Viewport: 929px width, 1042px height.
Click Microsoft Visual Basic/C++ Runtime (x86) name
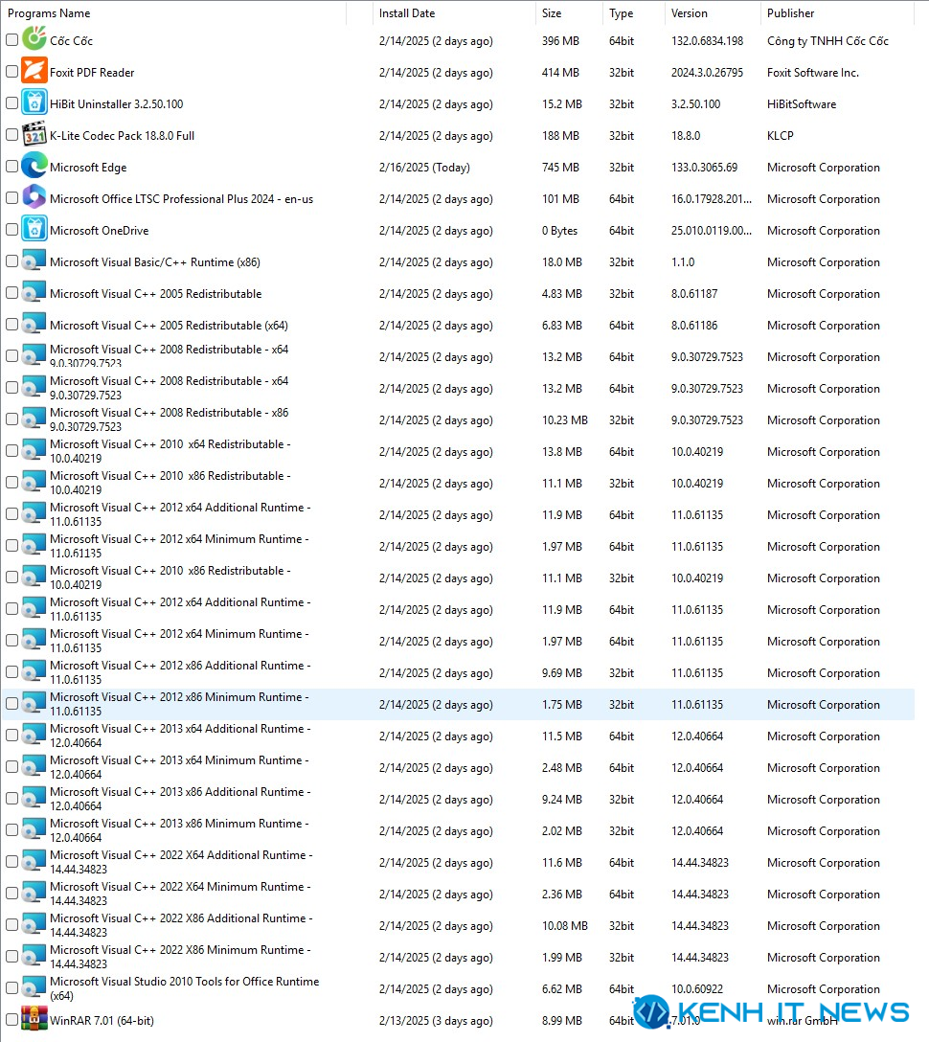[x=155, y=262]
